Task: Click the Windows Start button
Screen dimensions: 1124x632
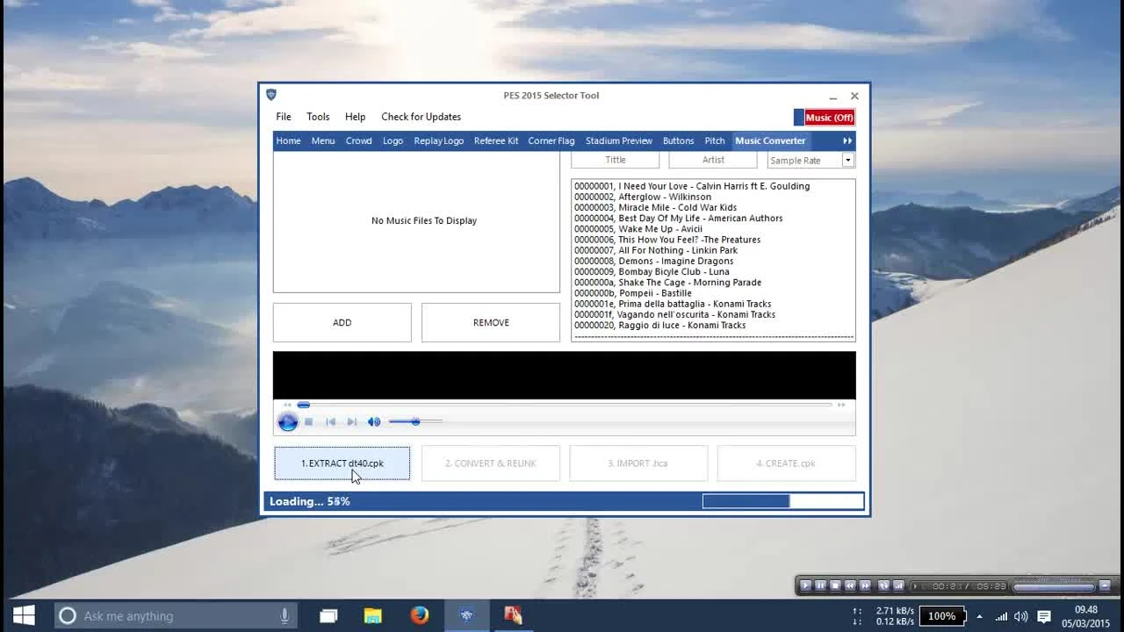Action: 24,615
